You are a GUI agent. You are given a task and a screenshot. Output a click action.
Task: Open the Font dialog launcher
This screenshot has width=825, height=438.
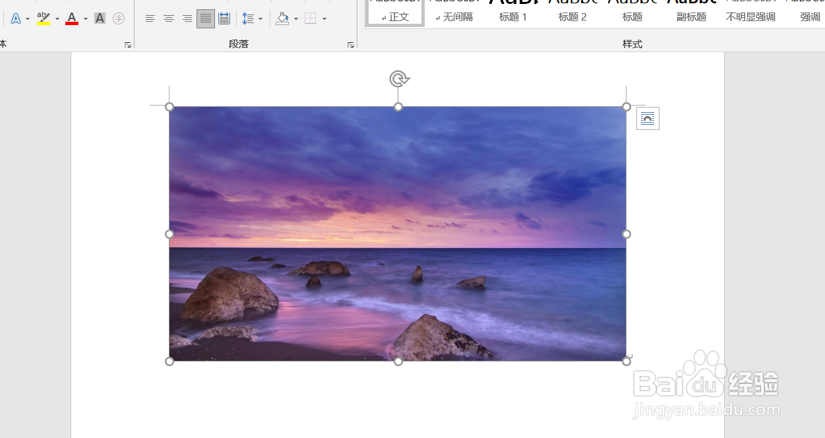tap(128, 45)
